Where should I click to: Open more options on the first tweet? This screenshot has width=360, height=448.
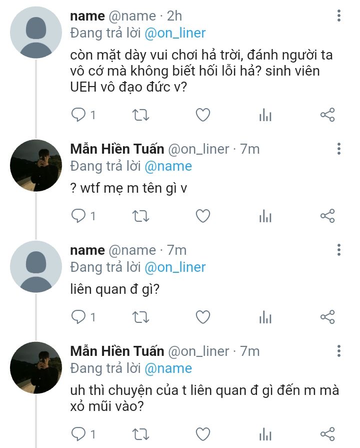pyautogui.click(x=339, y=16)
